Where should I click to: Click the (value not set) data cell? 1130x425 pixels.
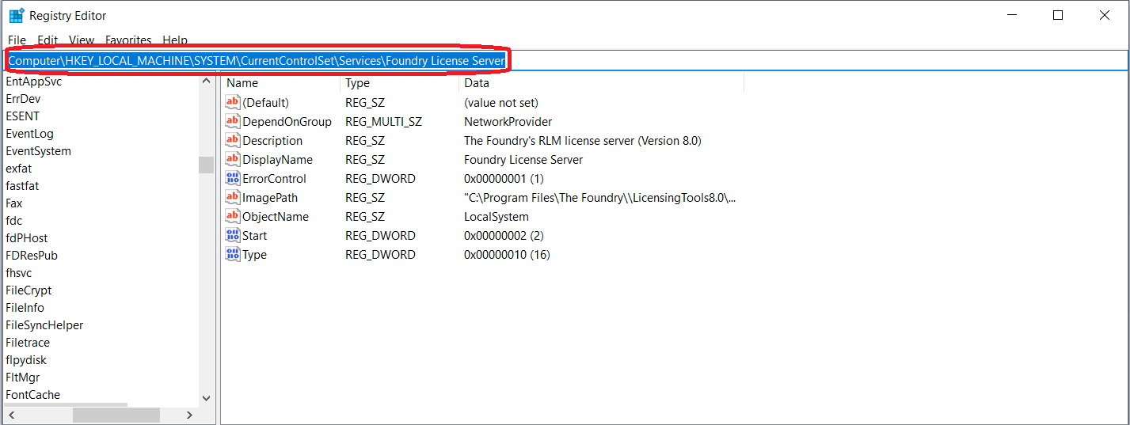point(501,103)
